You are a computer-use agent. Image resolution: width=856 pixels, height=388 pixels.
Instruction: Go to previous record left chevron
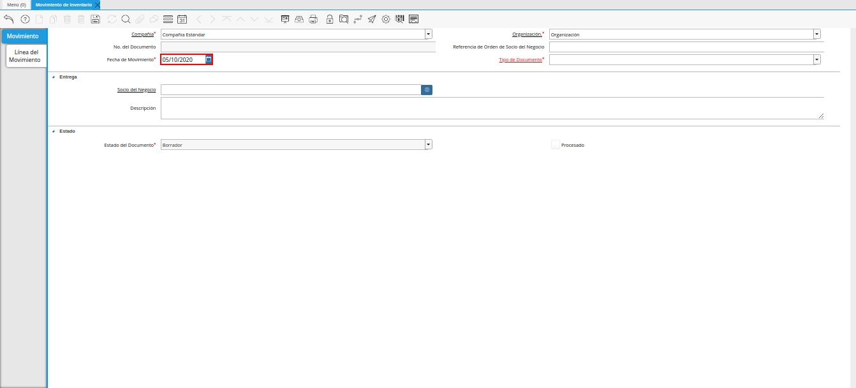tap(199, 19)
